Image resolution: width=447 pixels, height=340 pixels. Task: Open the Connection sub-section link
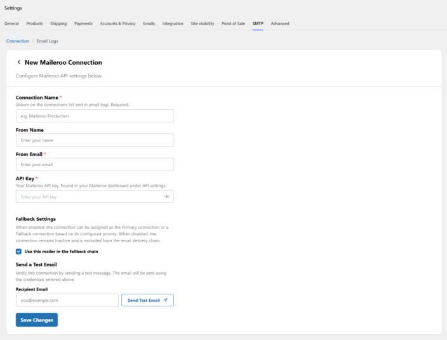coord(18,41)
